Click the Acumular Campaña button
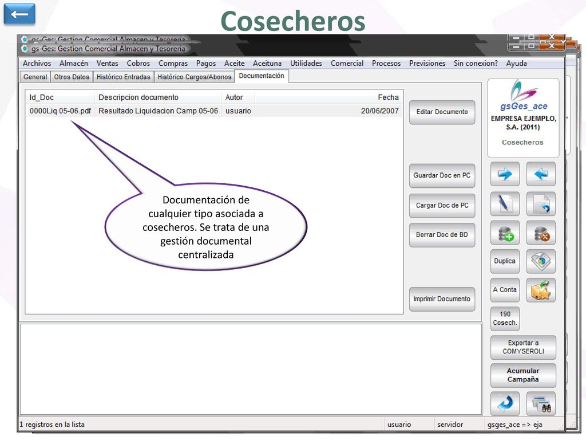The width and height of the screenshot is (586, 440). (x=523, y=375)
